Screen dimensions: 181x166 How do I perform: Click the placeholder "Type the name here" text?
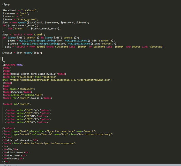(61, 131)
